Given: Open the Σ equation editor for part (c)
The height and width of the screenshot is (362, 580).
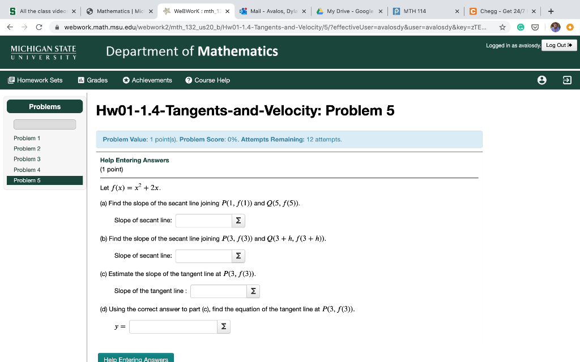Looking at the screenshot, I should 253,291.
